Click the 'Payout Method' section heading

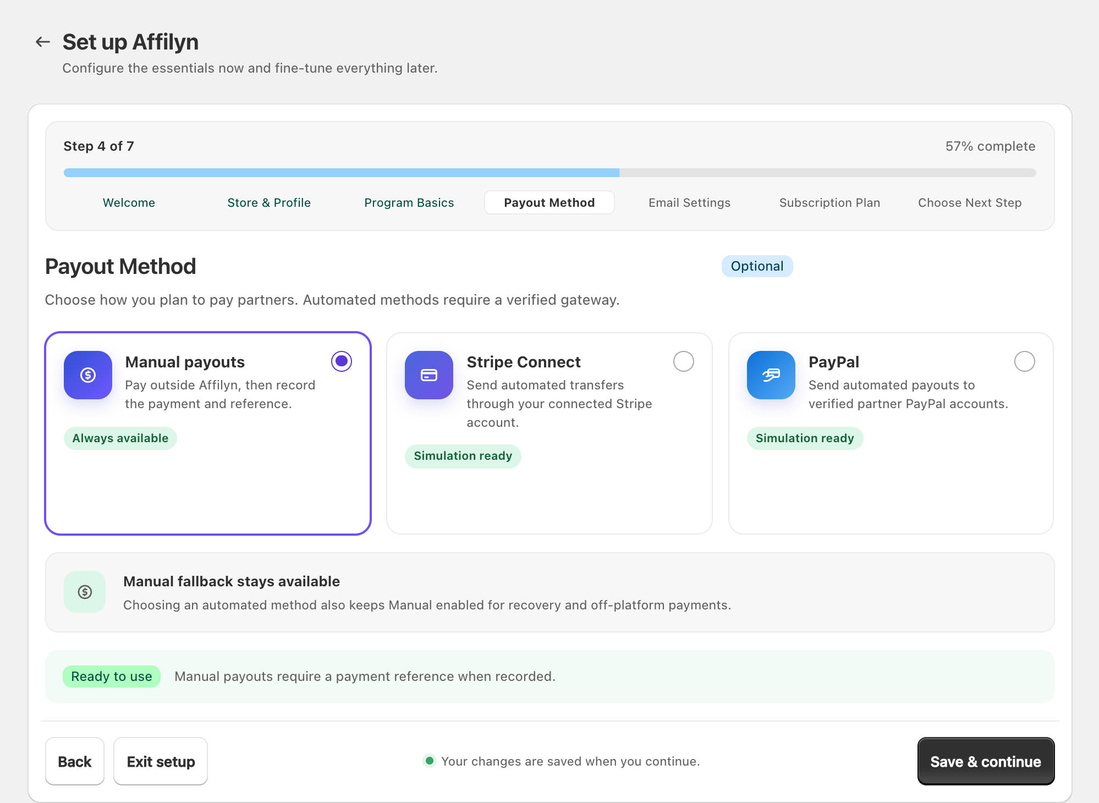[120, 266]
